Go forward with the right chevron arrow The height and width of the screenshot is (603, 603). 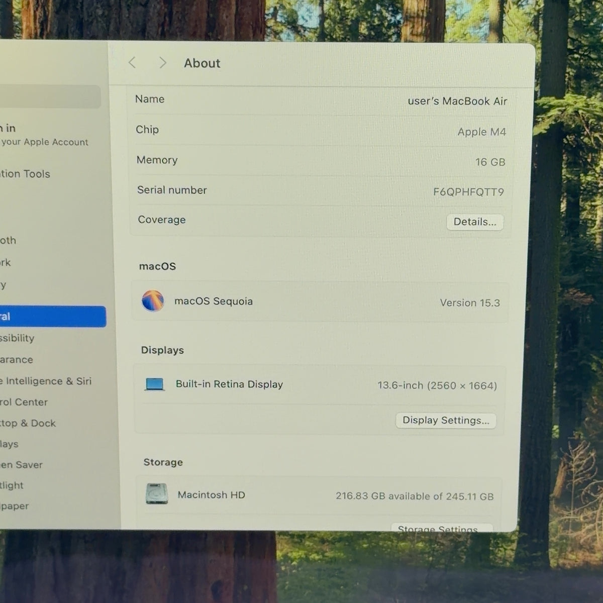(162, 63)
